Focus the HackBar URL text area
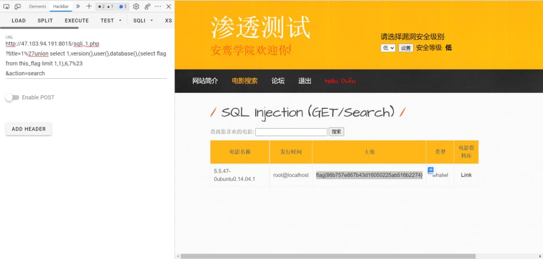Screen dimensions: 543x259 click(x=86, y=59)
